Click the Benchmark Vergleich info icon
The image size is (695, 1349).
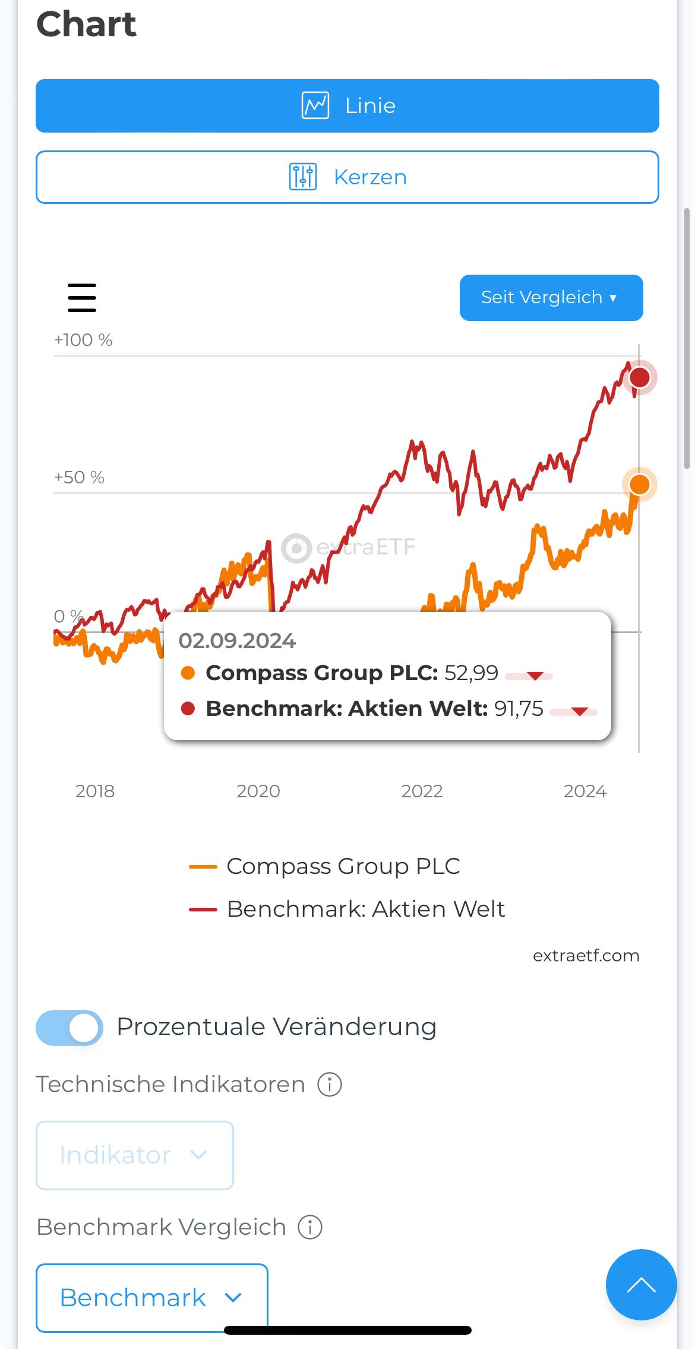coord(310,1227)
